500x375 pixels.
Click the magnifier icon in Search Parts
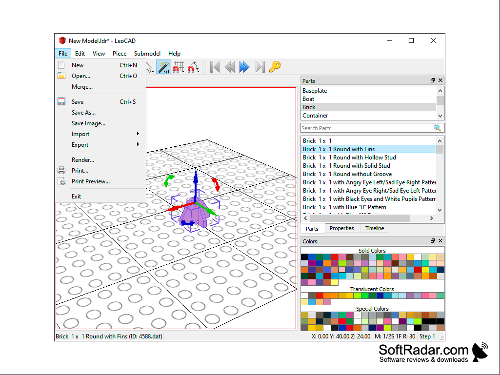[x=437, y=128]
